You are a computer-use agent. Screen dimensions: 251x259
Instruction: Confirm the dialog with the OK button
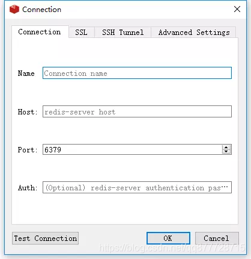point(168,239)
